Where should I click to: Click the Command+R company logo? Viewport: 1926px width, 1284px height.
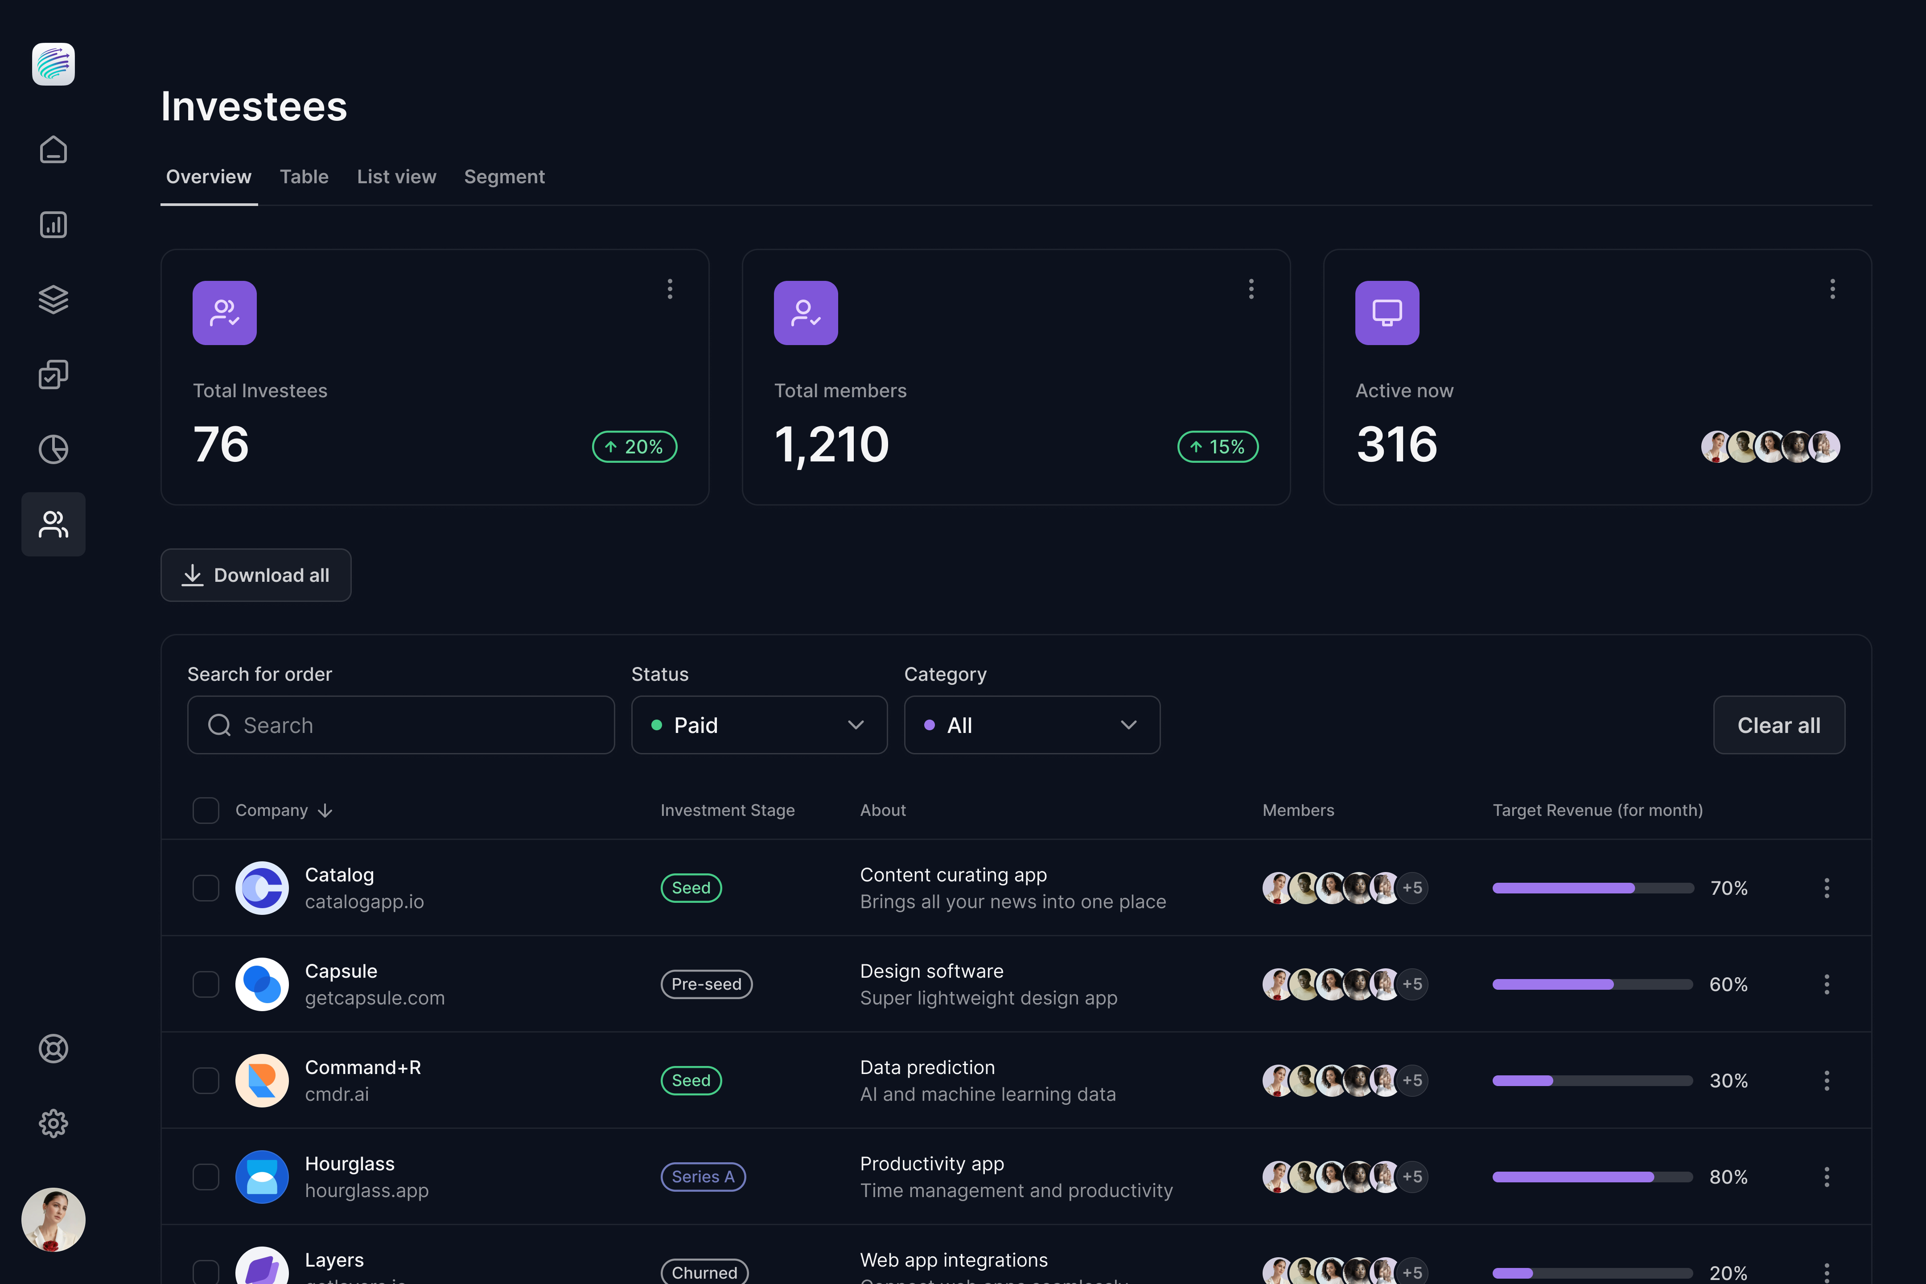pos(262,1081)
